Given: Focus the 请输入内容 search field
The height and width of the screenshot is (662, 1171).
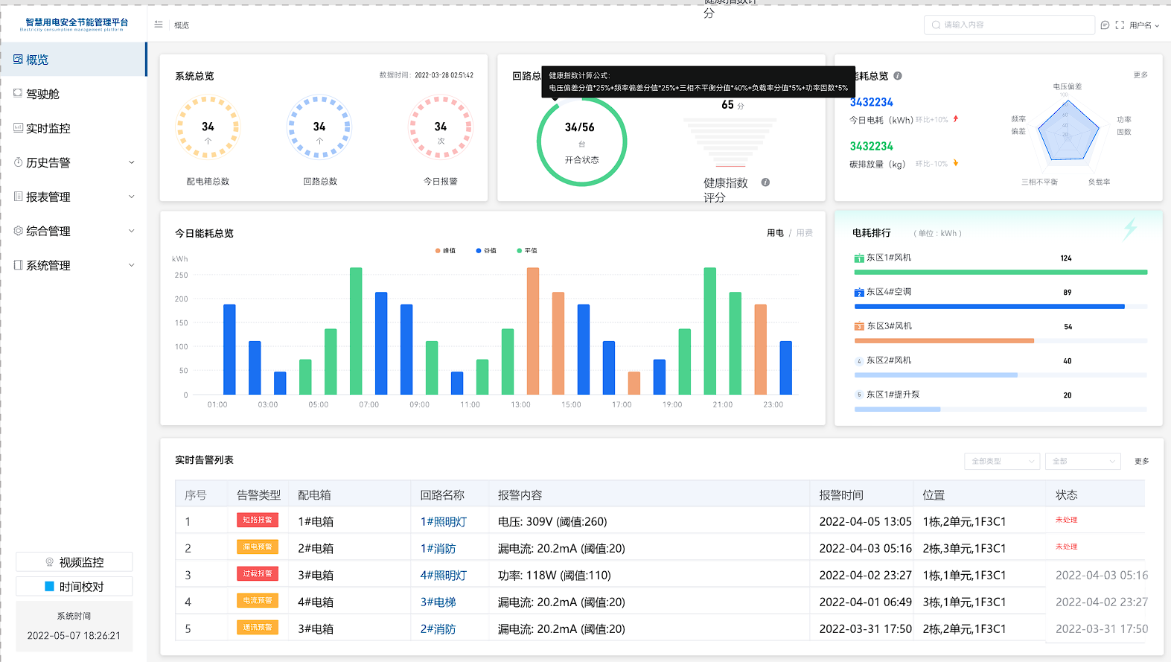Looking at the screenshot, I should tap(1009, 25).
